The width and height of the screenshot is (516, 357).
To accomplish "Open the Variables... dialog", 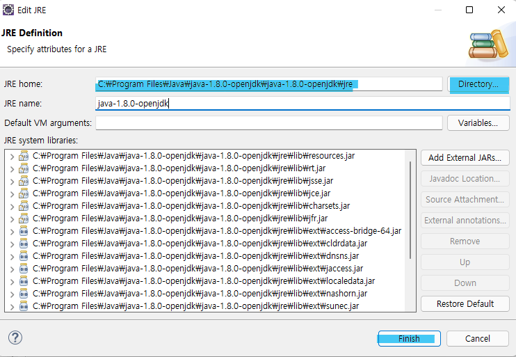I will [478, 123].
